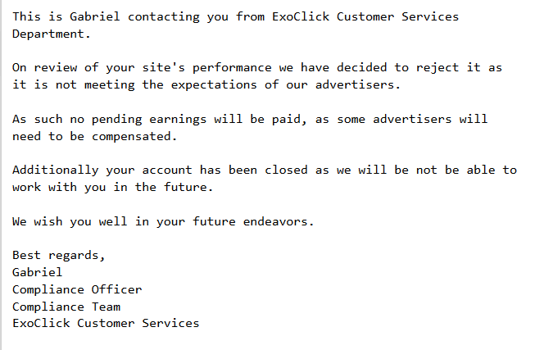Image resolution: width=535 pixels, height=350 pixels.
Task: Click the word 'review' in the second paragraph
Action: (56, 67)
